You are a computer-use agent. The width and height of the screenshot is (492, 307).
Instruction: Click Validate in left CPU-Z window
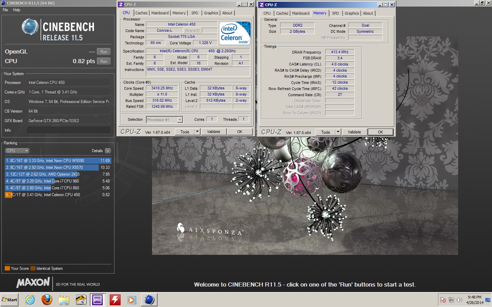tap(214, 132)
